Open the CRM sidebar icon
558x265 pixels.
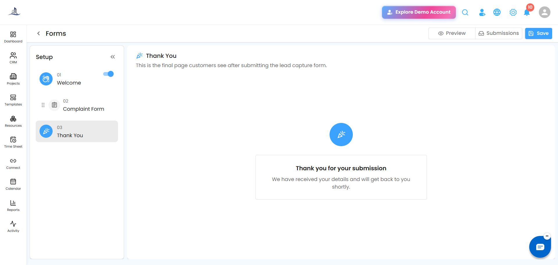[13, 58]
